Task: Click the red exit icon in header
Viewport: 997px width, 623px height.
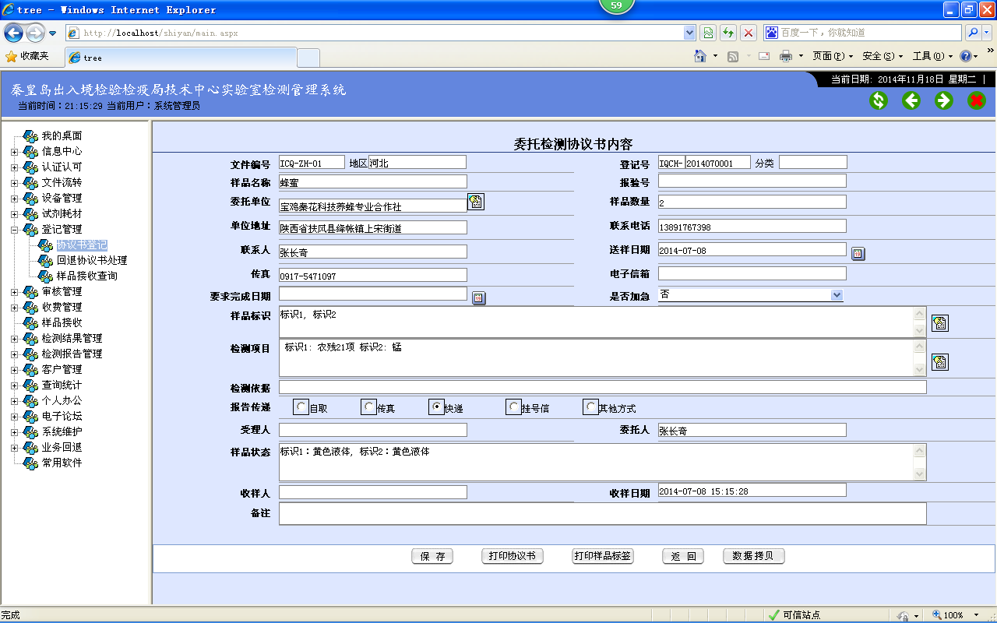Action: tap(977, 100)
